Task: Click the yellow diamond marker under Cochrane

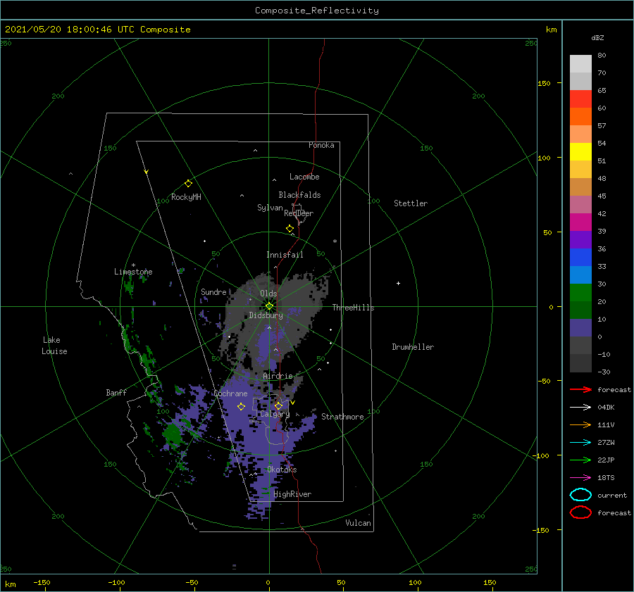Action: (241, 407)
